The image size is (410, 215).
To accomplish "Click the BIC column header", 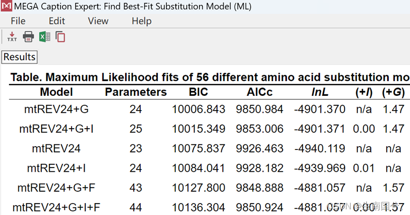I will (x=199, y=92).
